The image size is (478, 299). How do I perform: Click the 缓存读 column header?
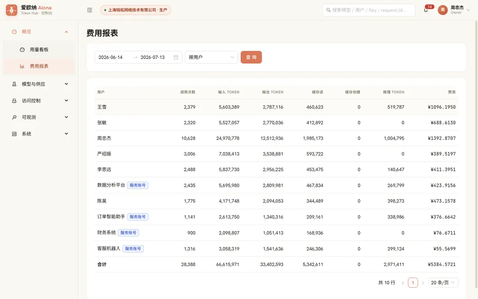(x=317, y=92)
